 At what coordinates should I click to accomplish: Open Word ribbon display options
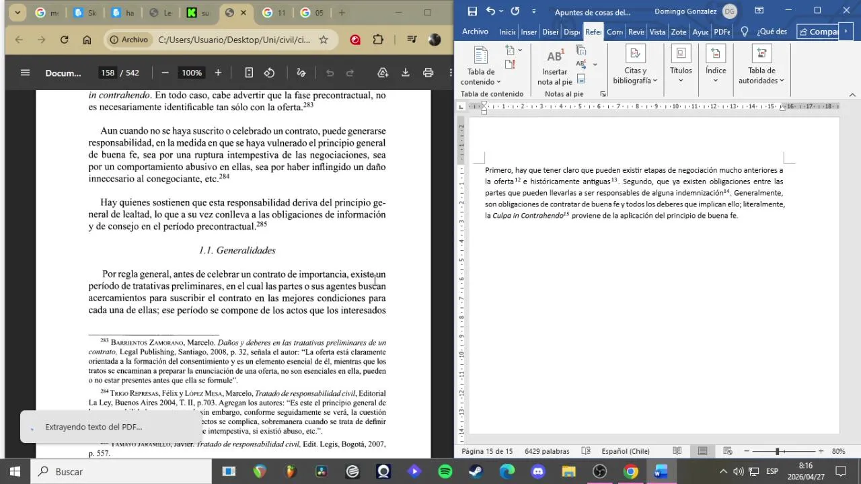point(759,11)
